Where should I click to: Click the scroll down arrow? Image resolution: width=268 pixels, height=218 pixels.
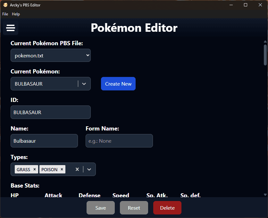tap(265, 195)
